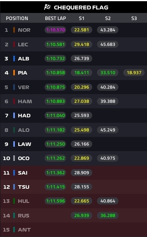The width and height of the screenshot is (147, 237).
Task: Click PIA's orange team color marker
Action: 14,73
